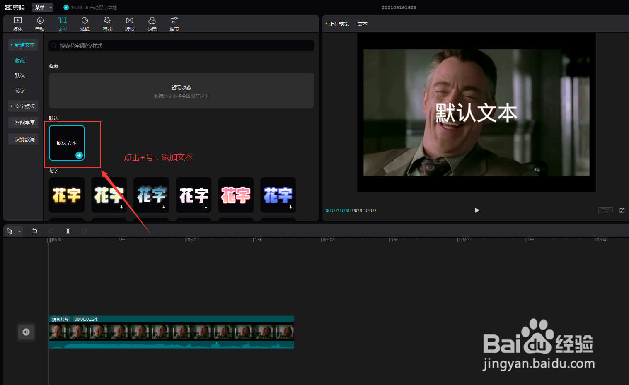
Task: Open the 识别歌词 lyrics recognition button
Action: pos(23,140)
